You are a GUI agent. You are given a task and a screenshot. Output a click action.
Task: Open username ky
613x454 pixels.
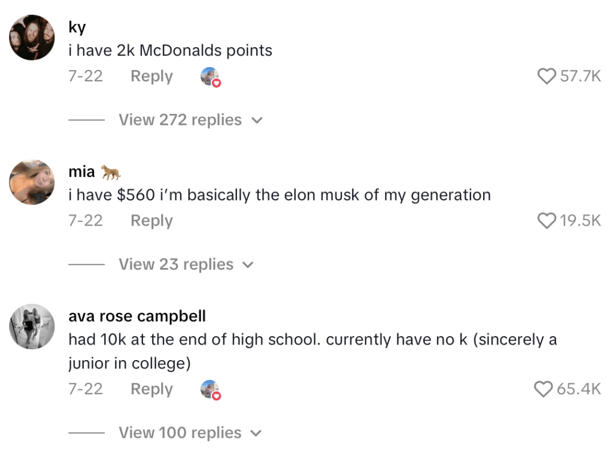pyautogui.click(x=77, y=28)
